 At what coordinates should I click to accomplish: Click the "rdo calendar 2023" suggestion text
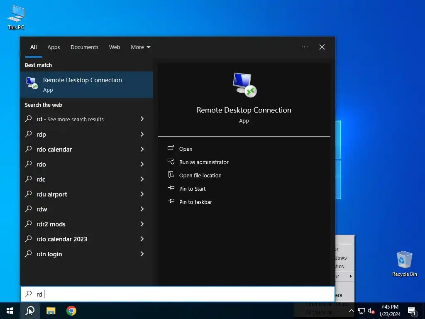pos(62,239)
